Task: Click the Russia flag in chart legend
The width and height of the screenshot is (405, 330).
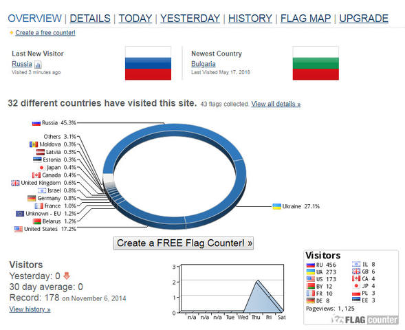Action: pos(36,123)
